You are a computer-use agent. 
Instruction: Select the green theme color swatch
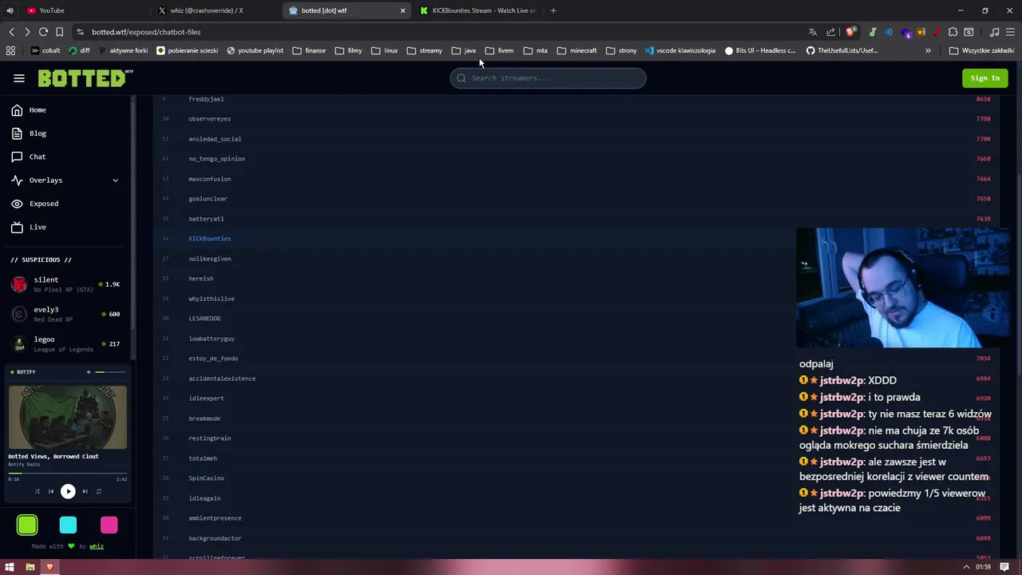click(x=27, y=525)
